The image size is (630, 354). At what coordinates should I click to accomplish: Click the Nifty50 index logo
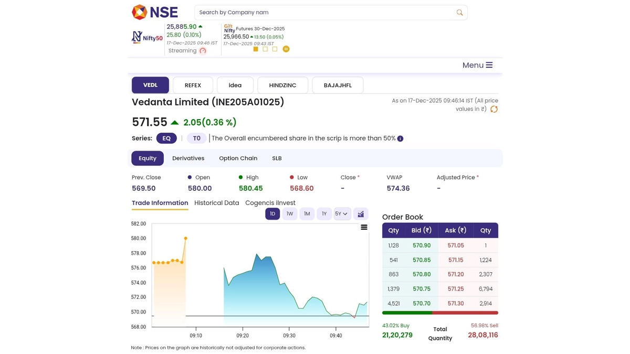click(x=147, y=37)
